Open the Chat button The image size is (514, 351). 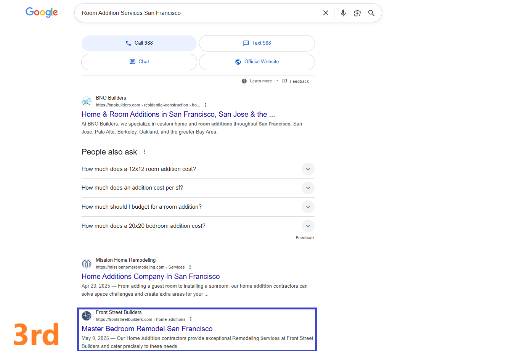coord(139,62)
